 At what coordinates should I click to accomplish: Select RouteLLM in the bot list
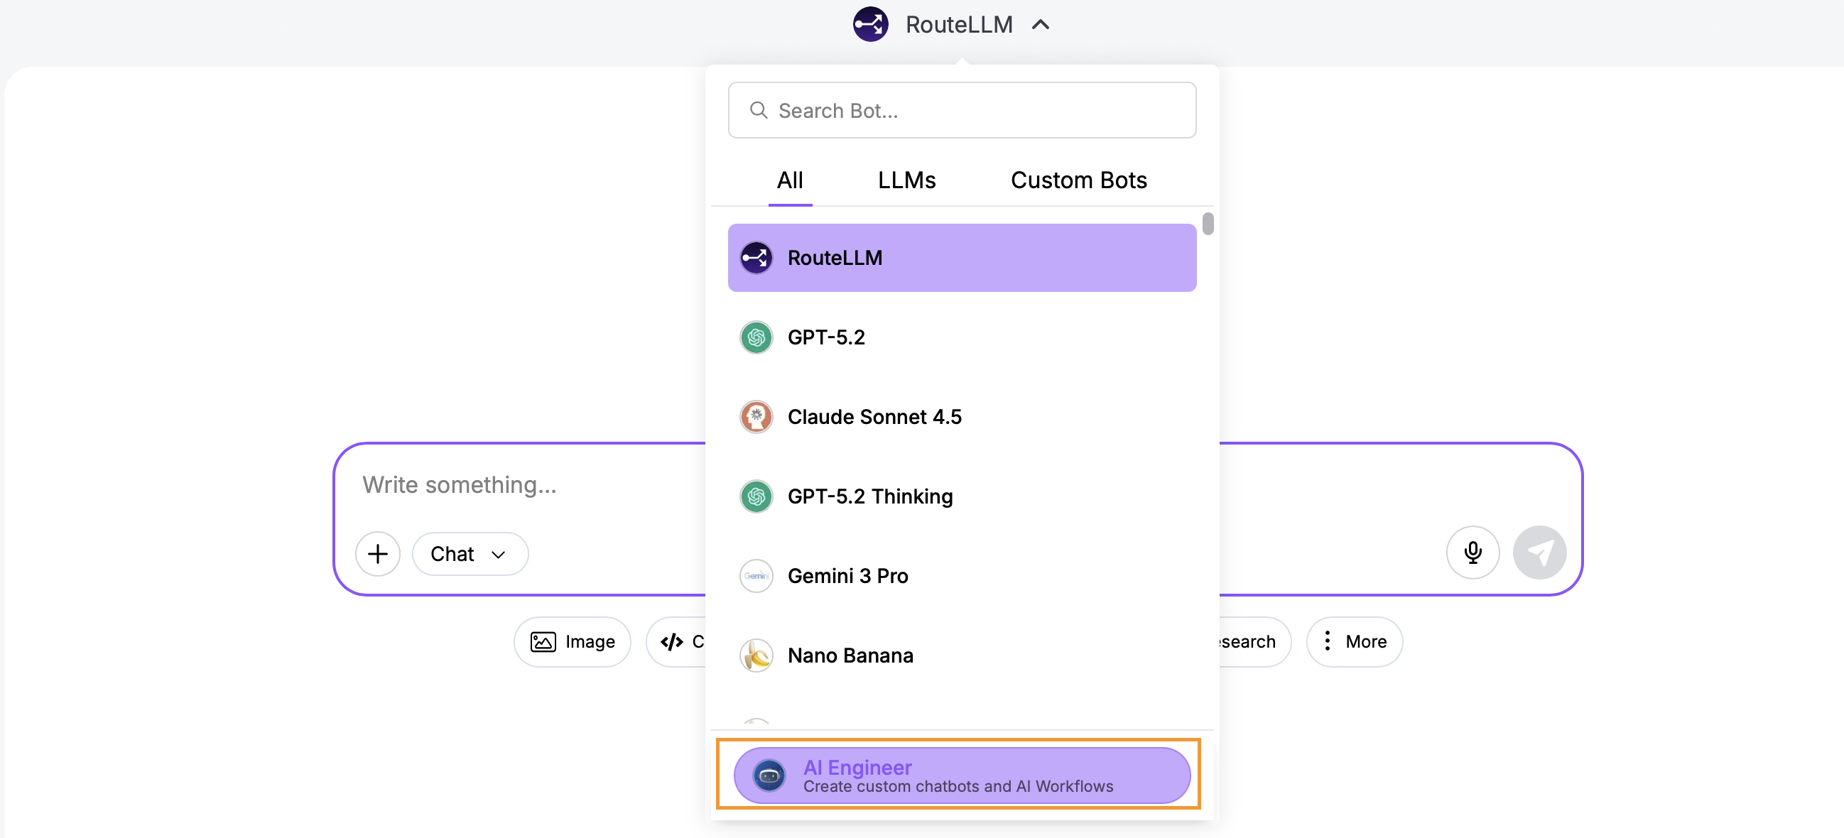coord(960,258)
